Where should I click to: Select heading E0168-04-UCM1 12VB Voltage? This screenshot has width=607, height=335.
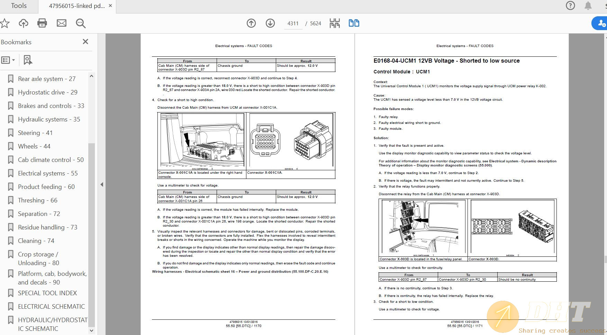[446, 61]
